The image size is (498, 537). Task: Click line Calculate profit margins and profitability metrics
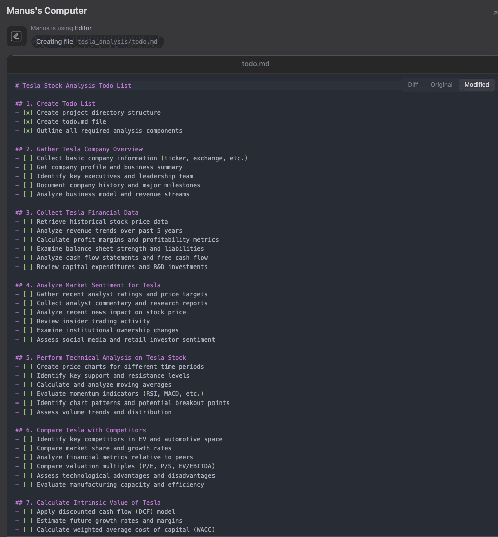coord(128,240)
